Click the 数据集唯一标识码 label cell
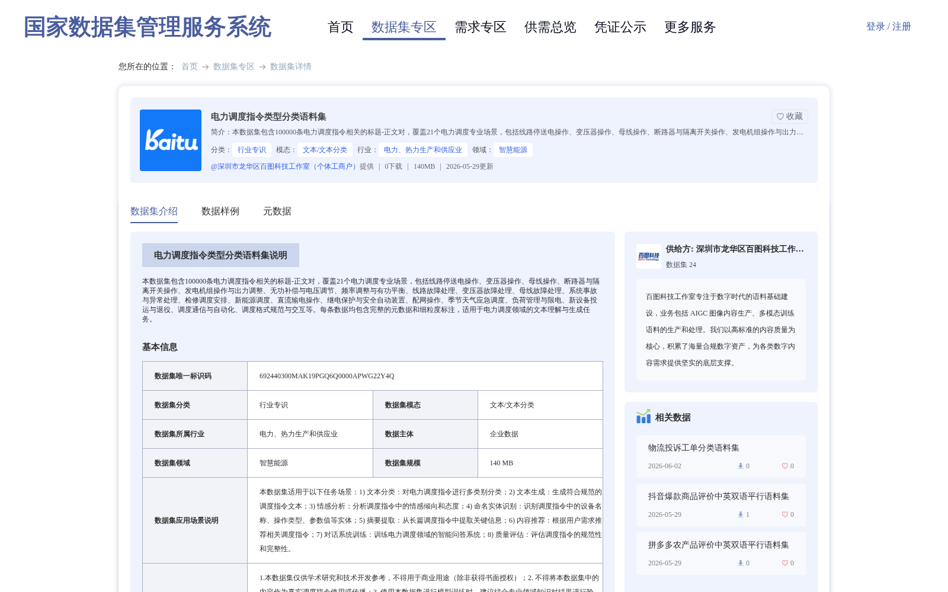Viewport: 948px width, 592px height. pos(195,376)
